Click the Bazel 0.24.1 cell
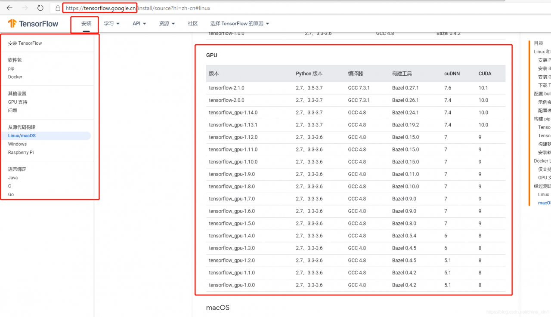551x317 pixels. (406, 113)
